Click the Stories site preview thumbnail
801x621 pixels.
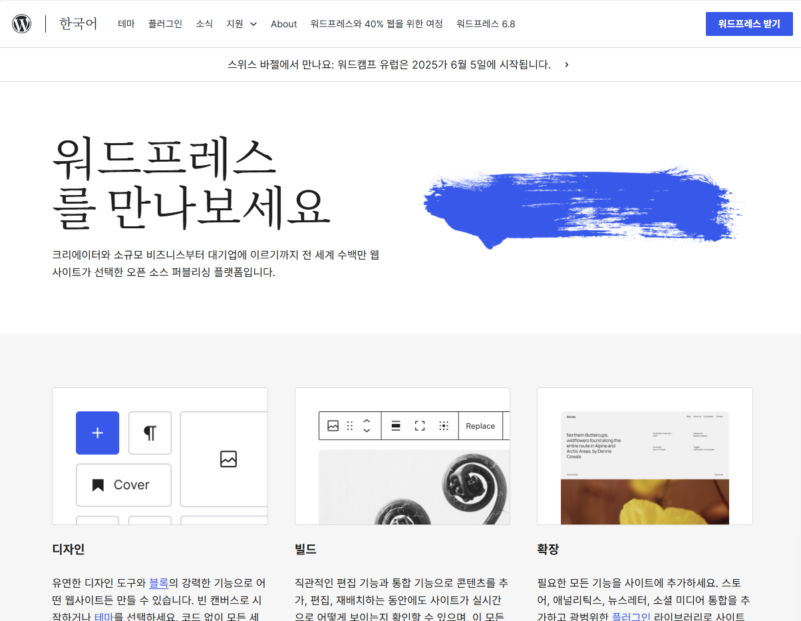(645, 467)
